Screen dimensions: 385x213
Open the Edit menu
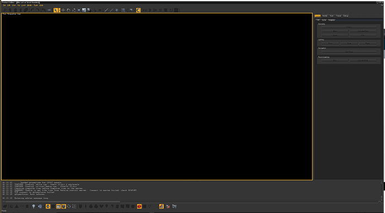click(9, 5)
